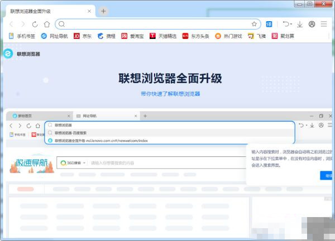Close the 联想浏览器全面升级 tab

click(x=89, y=11)
